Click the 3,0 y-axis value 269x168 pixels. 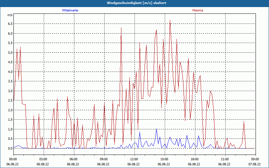tap(10, 91)
